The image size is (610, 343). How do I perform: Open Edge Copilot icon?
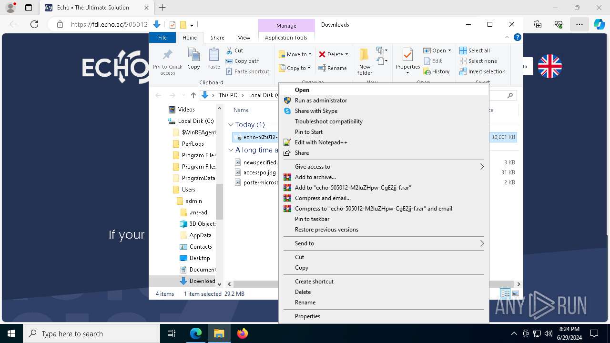coord(599,24)
